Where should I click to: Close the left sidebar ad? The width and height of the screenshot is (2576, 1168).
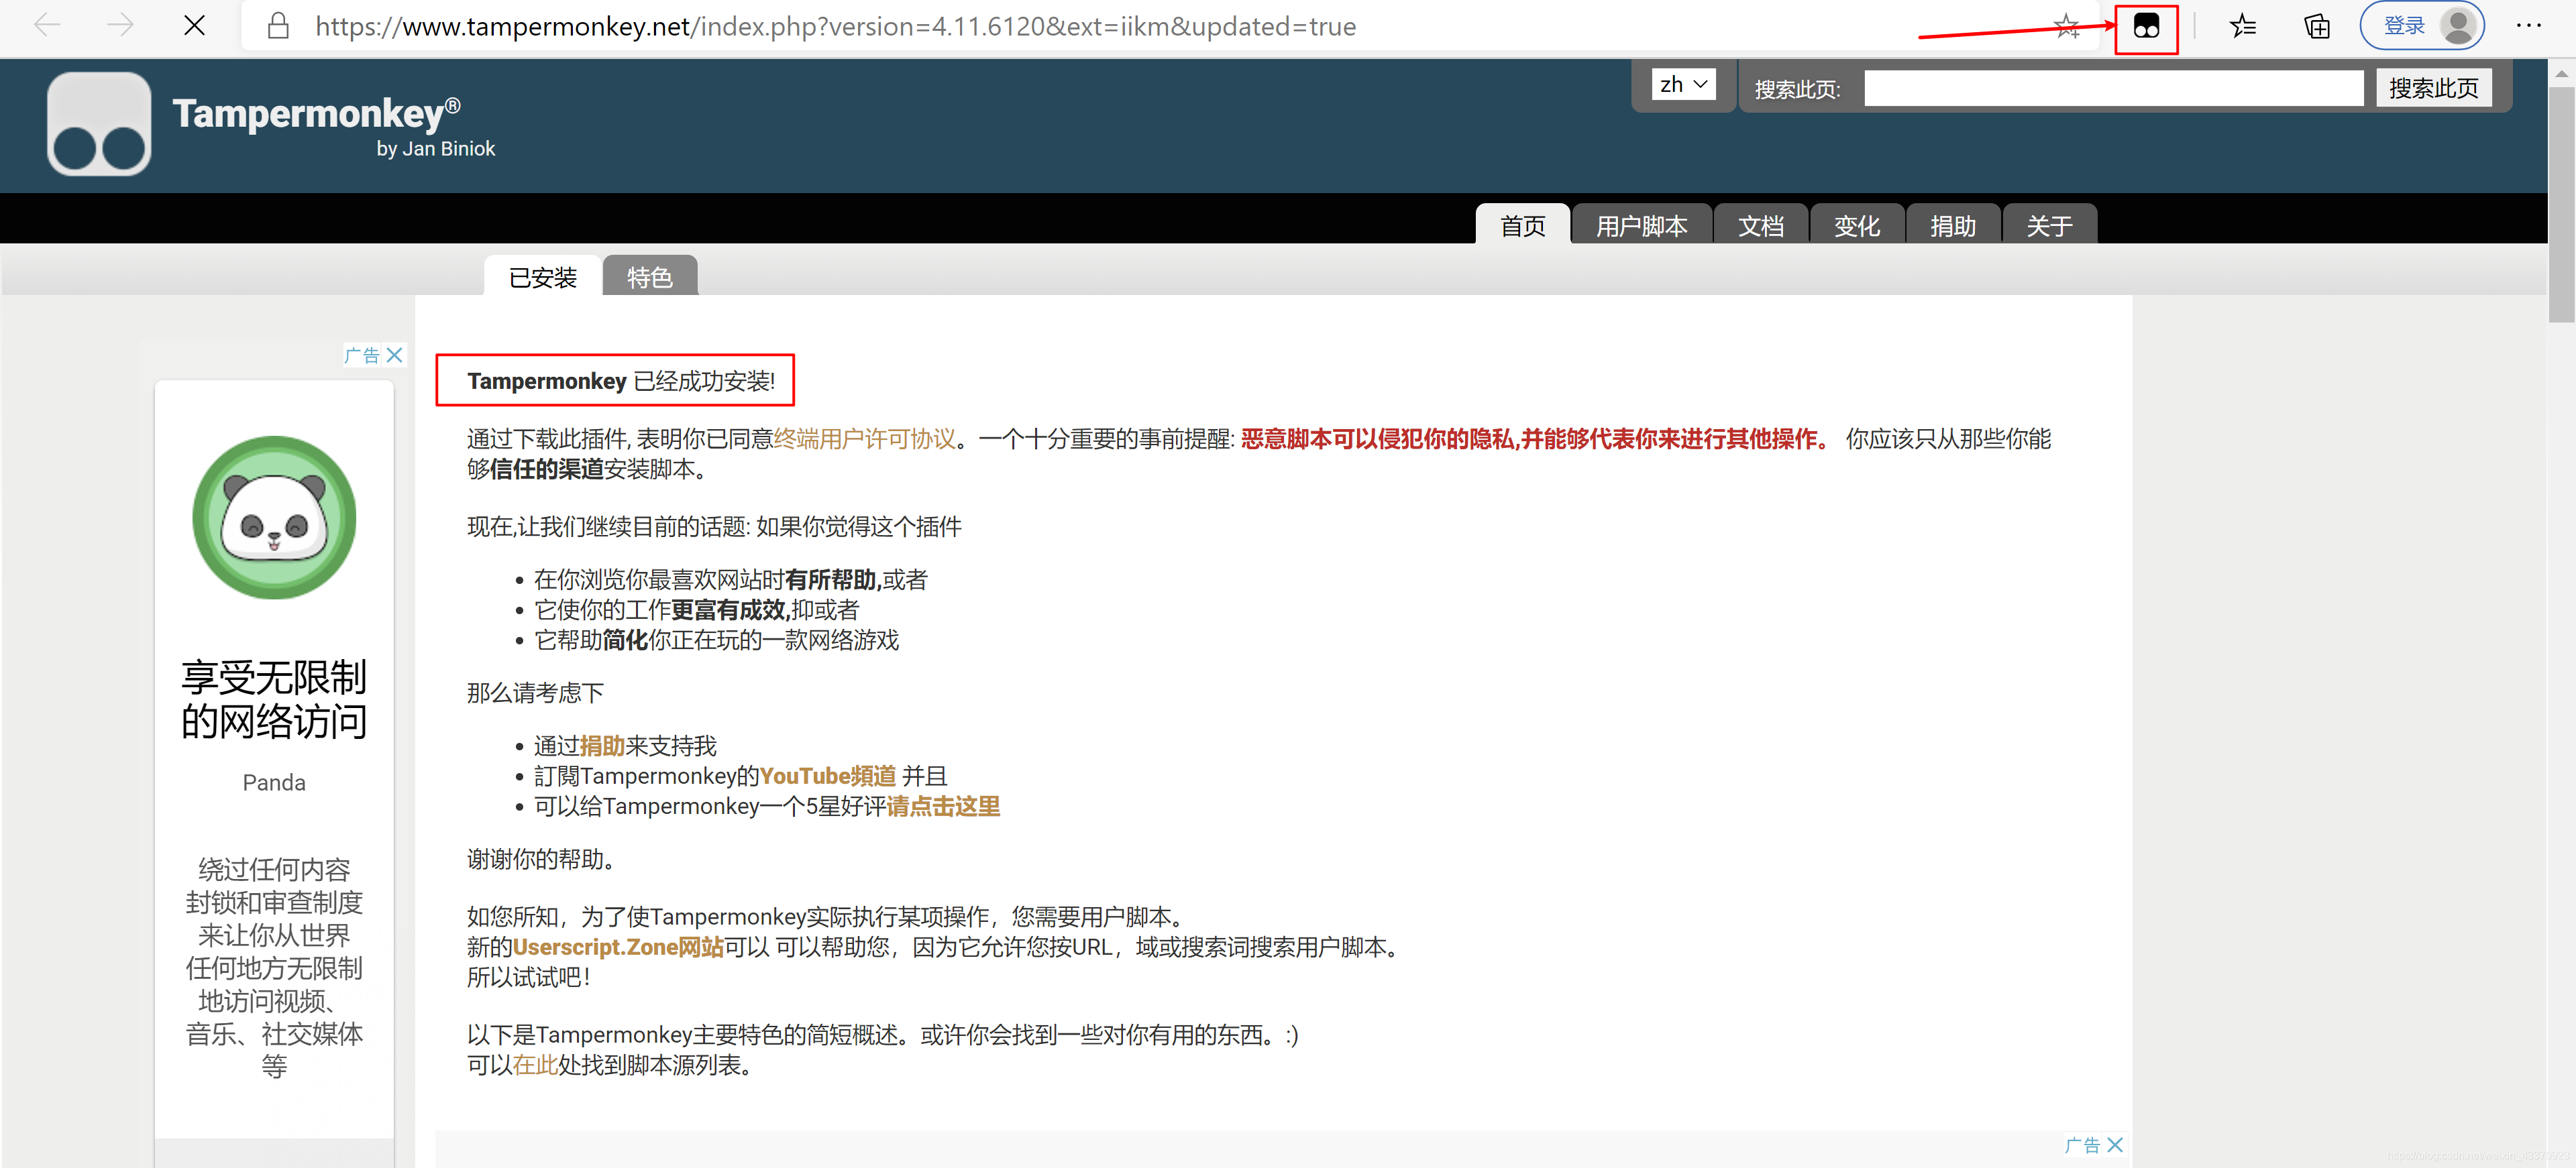tap(395, 355)
